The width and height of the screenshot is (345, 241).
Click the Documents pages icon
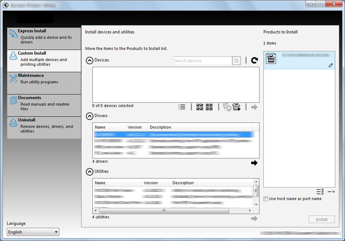coord(13,101)
